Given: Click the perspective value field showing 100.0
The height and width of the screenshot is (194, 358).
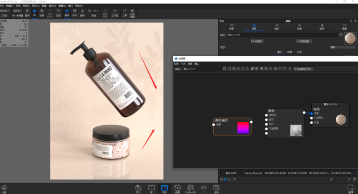Looking at the screenshot, I should click(x=96, y=11).
